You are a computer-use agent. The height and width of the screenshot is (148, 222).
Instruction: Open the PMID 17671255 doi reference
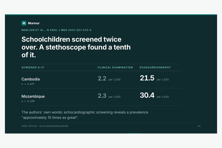pos(45,126)
